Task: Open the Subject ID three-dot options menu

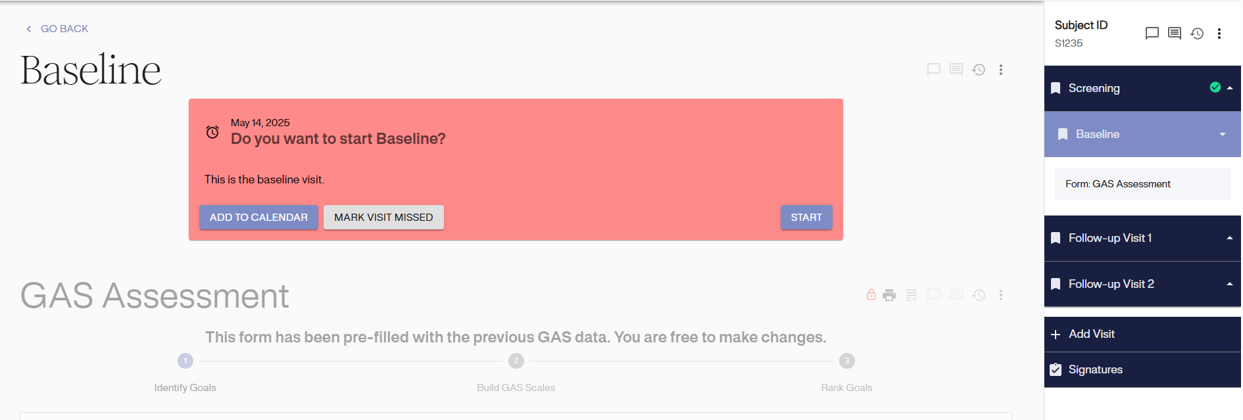Action: pyautogui.click(x=1219, y=34)
